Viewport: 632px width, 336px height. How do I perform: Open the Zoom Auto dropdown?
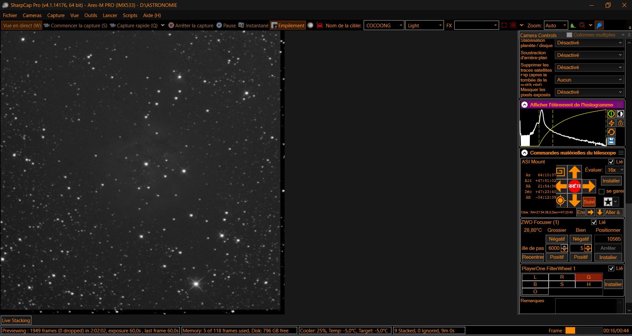click(556, 26)
